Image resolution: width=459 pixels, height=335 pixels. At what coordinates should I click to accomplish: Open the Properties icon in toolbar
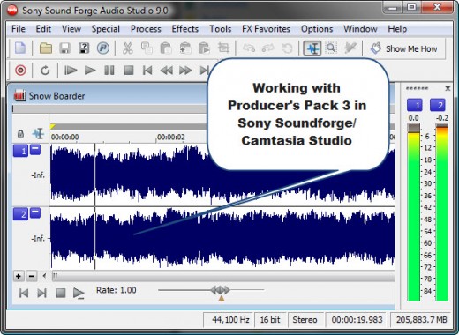(x=103, y=48)
